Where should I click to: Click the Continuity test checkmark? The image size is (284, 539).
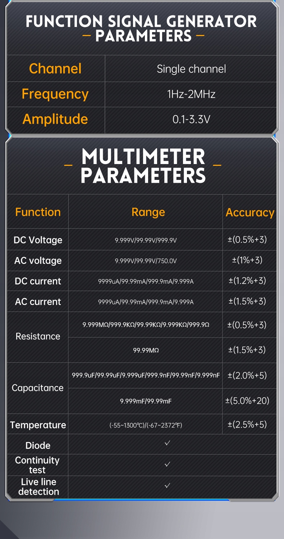pyautogui.click(x=167, y=464)
